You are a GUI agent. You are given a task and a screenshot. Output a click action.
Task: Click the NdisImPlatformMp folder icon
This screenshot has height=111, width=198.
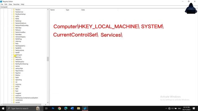14,25
